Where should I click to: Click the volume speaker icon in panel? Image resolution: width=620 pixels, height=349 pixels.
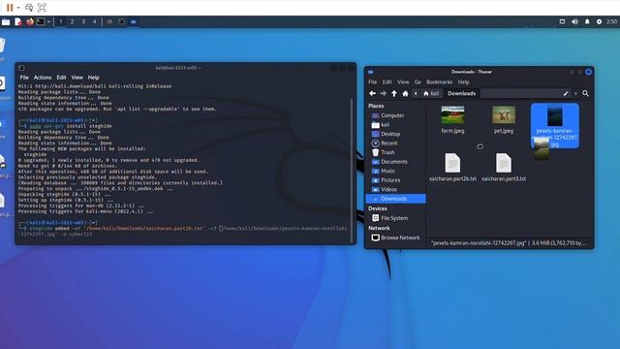tap(574, 21)
